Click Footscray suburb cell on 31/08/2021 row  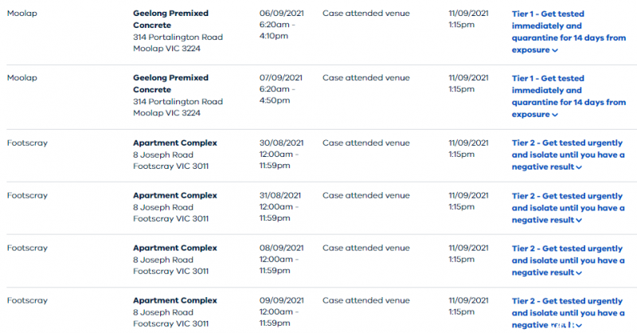pos(27,195)
